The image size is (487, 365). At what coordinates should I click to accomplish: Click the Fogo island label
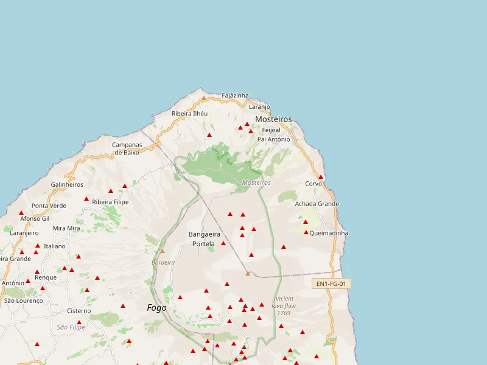pyautogui.click(x=156, y=308)
